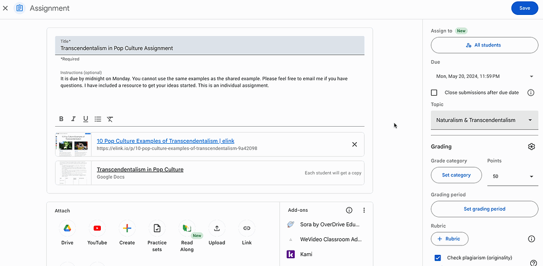Viewport: 543px width, 266px height.
Task: Uncheck Check plagiarism (originality)
Action: [x=438, y=258]
